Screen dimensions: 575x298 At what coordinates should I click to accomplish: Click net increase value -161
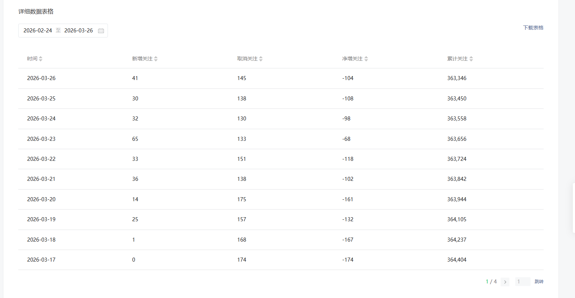tap(347, 199)
